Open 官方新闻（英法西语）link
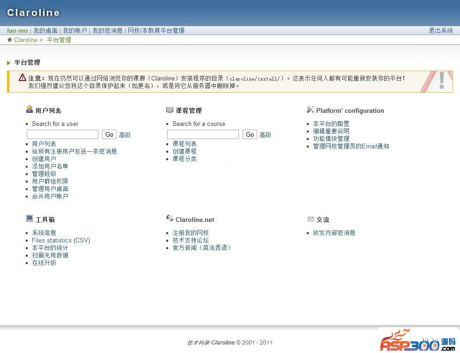The image size is (460, 353). click(201, 248)
